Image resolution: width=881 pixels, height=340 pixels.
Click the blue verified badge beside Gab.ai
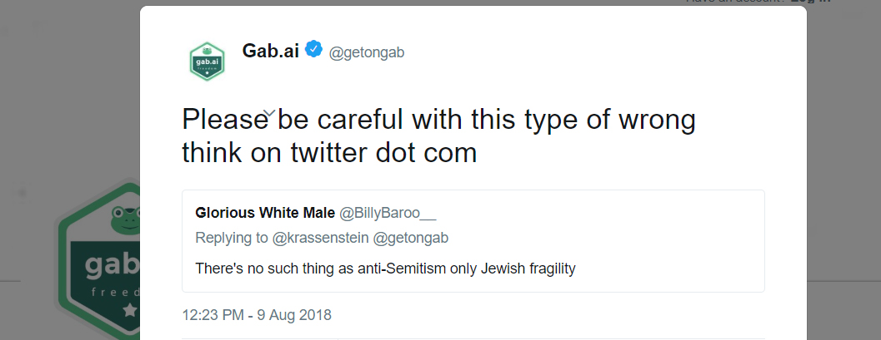pyautogui.click(x=313, y=50)
